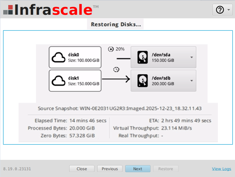Click the Infrascale squares logo icon

coord(8,10)
